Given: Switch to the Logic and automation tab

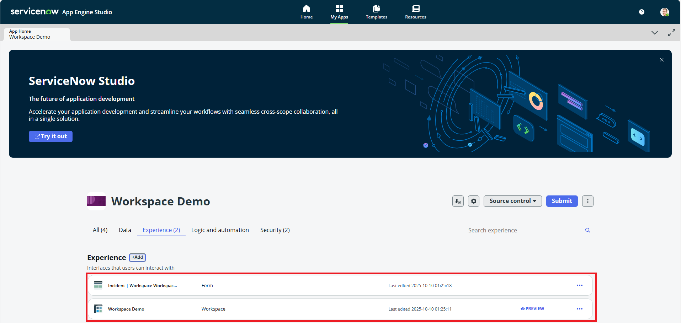Looking at the screenshot, I should (x=220, y=230).
